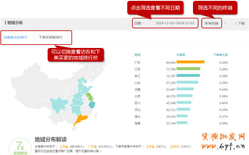Click the green 江苏 visitor bar

(188, 69)
